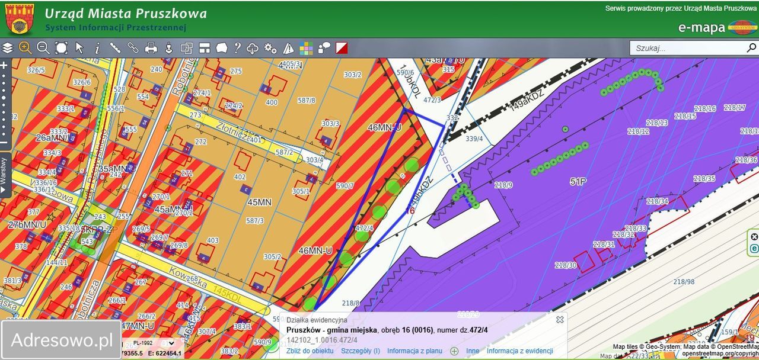Image resolution: width=759 pixels, height=360 pixels.
Task: Click the 'Zbliż do obiektu' link
Action: (310, 351)
